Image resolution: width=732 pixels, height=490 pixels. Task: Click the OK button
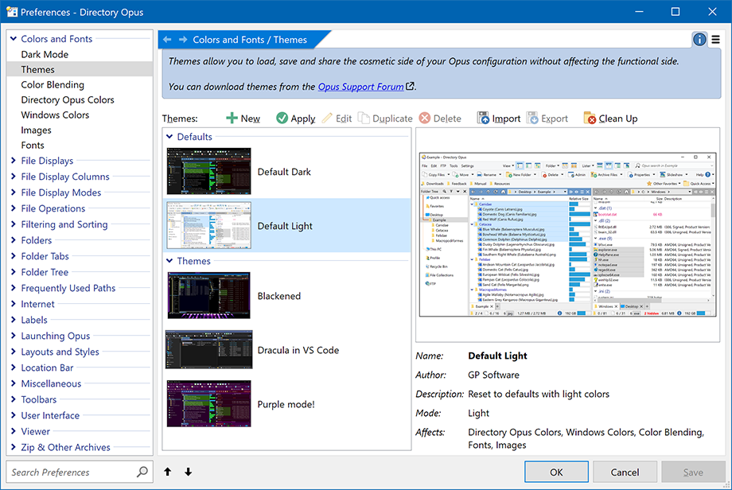coord(556,472)
